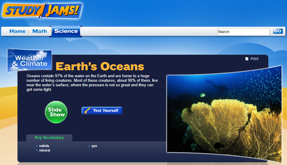Click the paragraph starting 'Oceans contain 97%'
Image resolution: width=287 pixels, height=165 pixels.
pyautogui.click(x=92, y=83)
